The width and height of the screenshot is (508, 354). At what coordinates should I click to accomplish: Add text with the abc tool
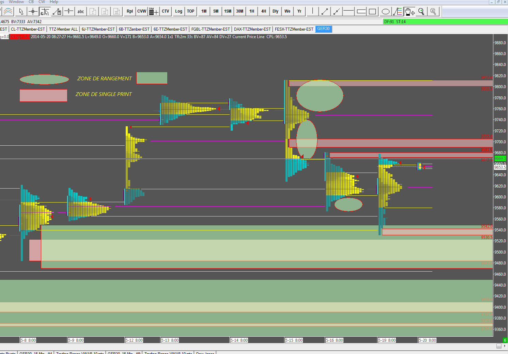tap(81, 12)
